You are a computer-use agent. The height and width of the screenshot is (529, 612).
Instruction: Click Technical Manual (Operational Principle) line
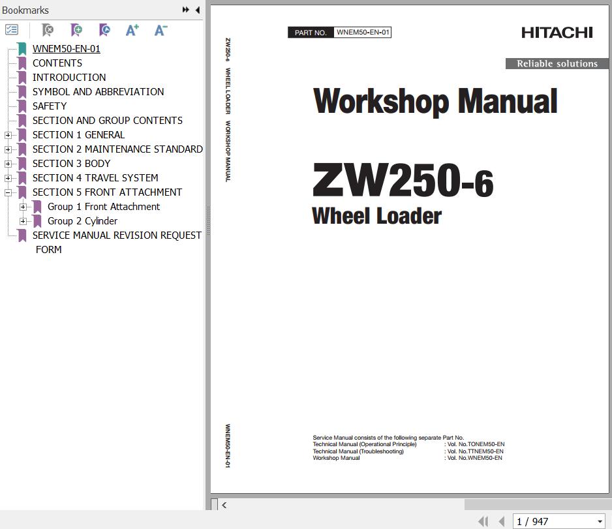pos(365,444)
